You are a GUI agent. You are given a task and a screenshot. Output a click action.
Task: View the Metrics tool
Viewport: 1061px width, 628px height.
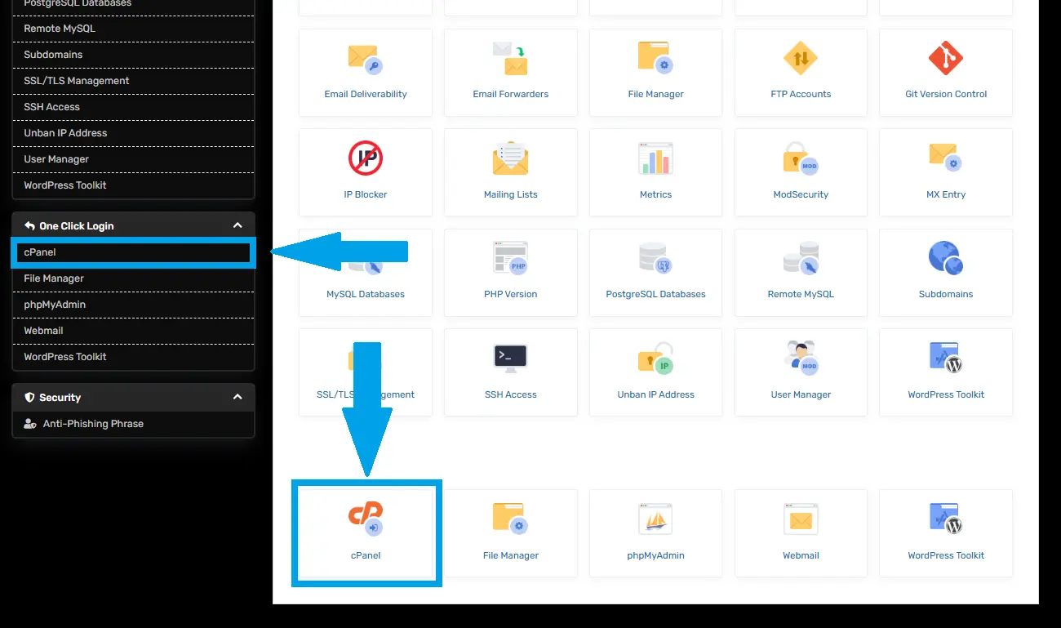pyautogui.click(x=655, y=171)
